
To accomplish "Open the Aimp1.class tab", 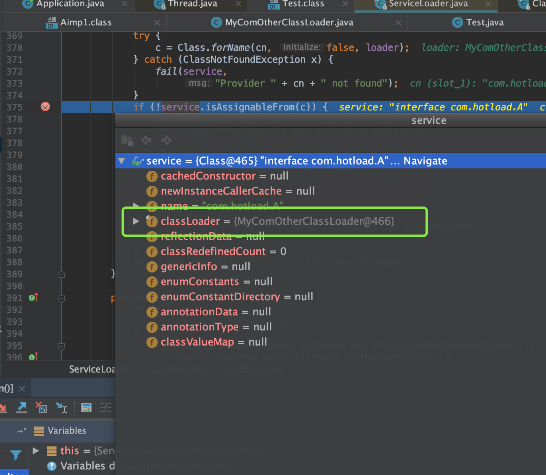I will pyautogui.click(x=85, y=22).
